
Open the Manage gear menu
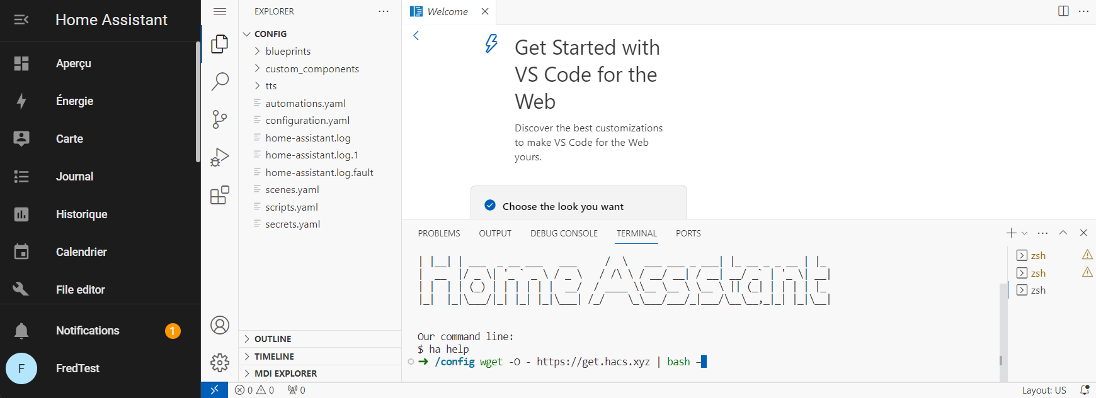coord(220,362)
